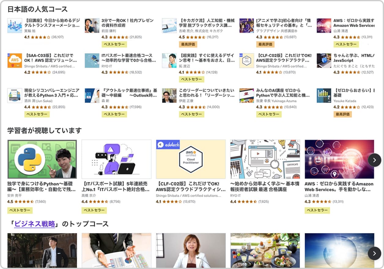Open the 【旧講座】今日から始めるデジタルトランスフォーメーション course thumbnail
384x269 pixels.
point(15,25)
